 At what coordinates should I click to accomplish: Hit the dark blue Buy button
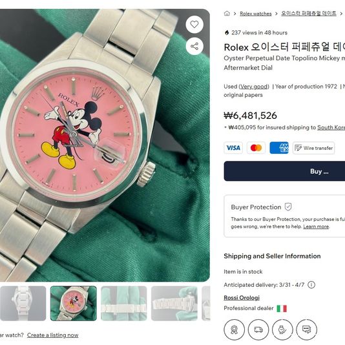click(x=284, y=171)
